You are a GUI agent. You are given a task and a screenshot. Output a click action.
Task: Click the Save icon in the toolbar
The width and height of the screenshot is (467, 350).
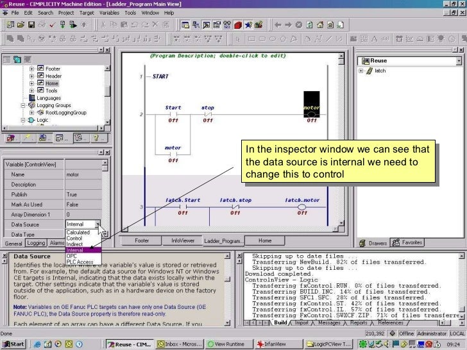pyautogui.click(x=31, y=25)
